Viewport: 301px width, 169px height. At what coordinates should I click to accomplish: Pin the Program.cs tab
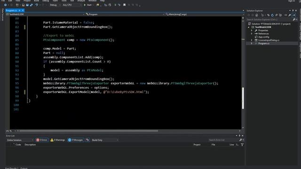pyautogui.click(x=20, y=10)
